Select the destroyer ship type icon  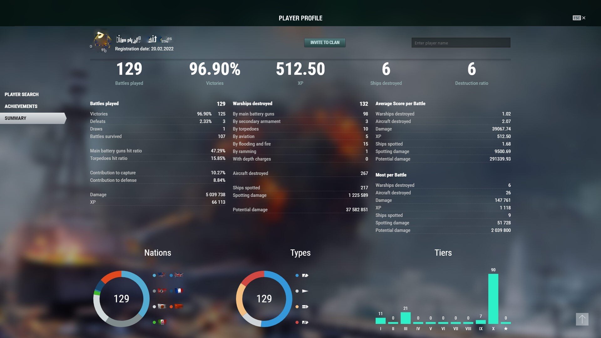(305, 291)
